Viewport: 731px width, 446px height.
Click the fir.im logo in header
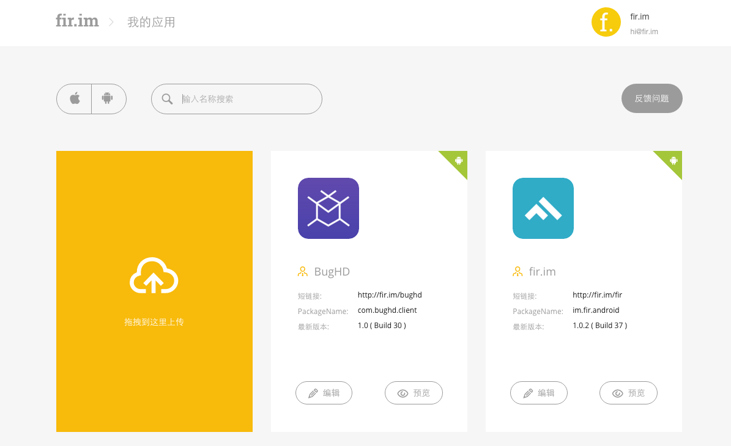pos(78,21)
